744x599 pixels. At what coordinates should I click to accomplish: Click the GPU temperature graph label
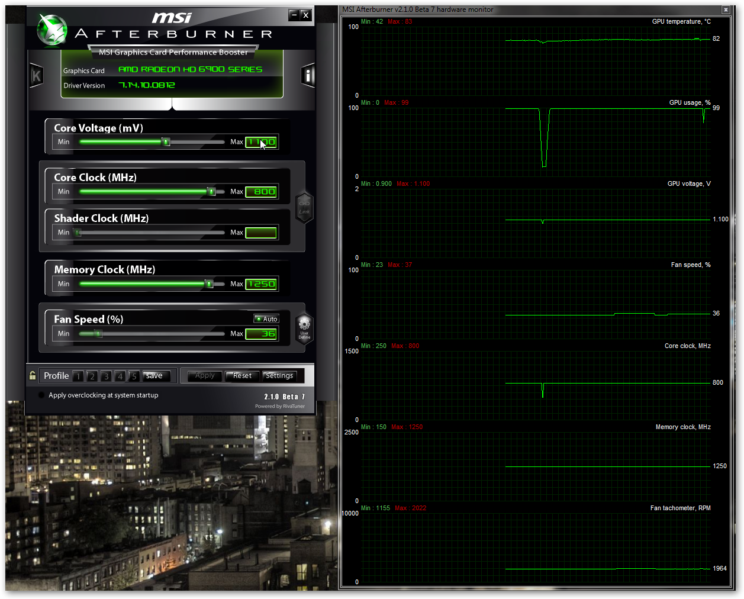(681, 21)
